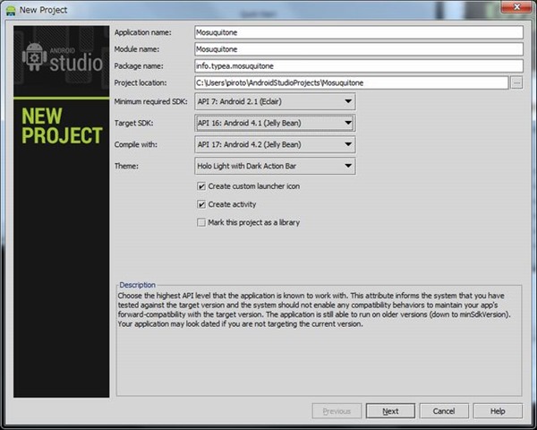Enable Create custom launcher icon checkbox
The height and width of the screenshot is (430, 537).
pos(201,185)
